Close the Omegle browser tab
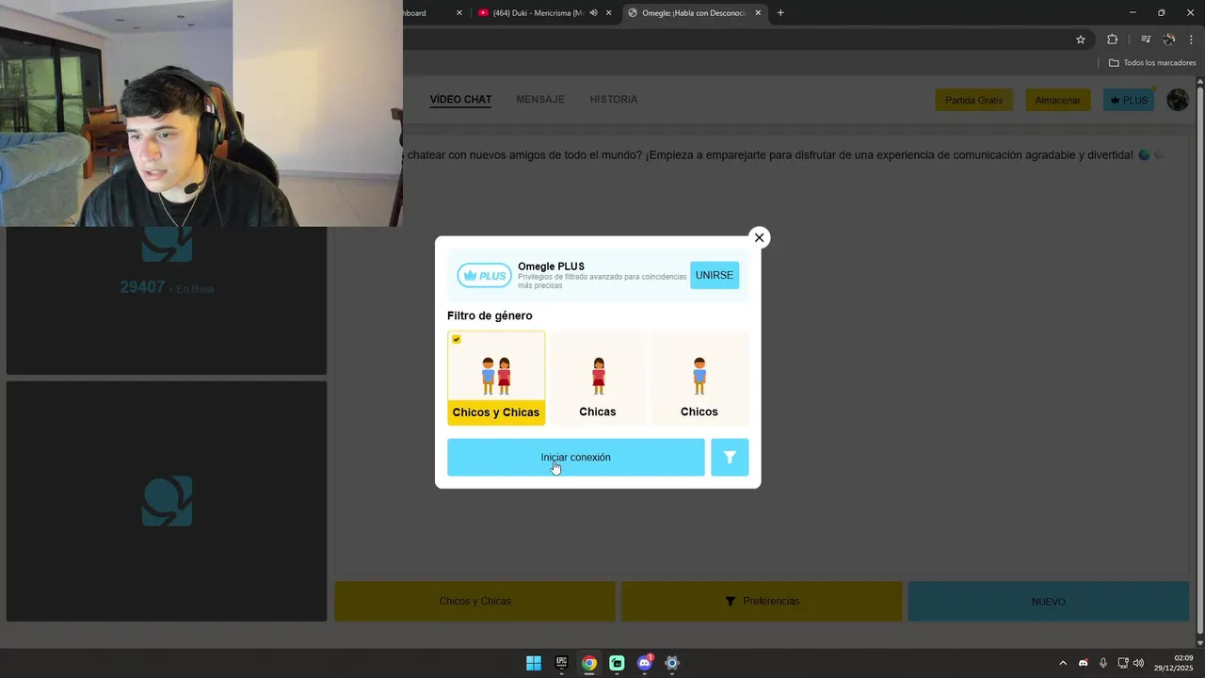1205x678 pixels. (758, 13)
